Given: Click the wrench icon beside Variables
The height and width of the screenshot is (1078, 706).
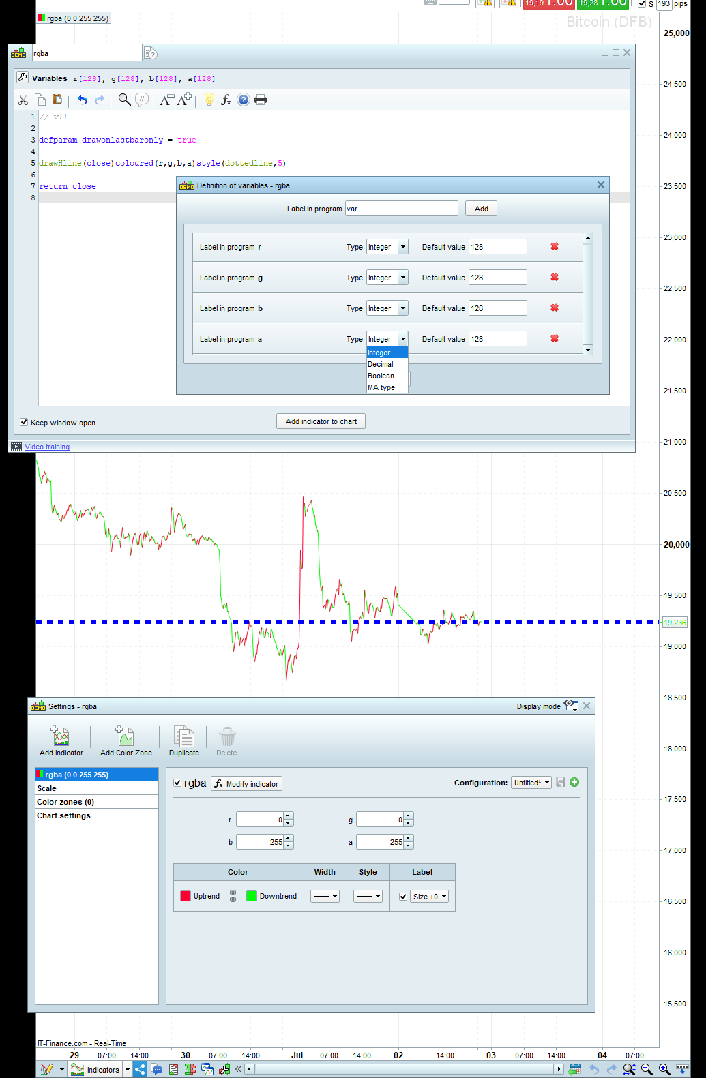Looking at the screenshot, I should point(23,78).
